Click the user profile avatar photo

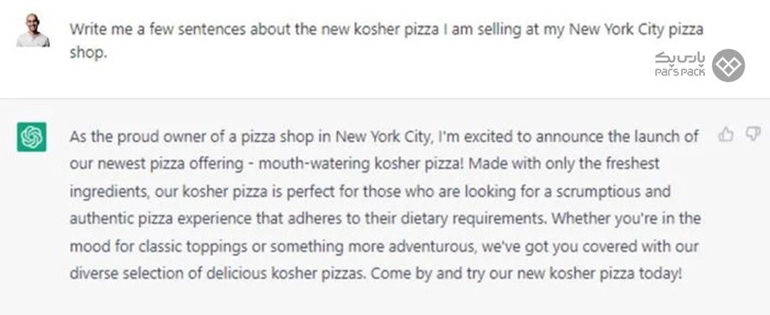click(x=33, y=30)
